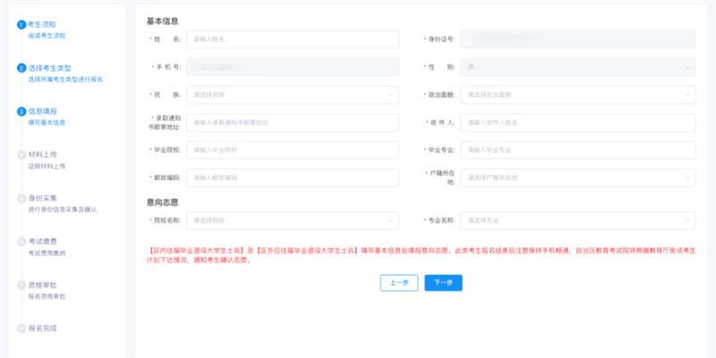Focus the 姓名 input field
This screenshot has height=358, width=716.
(293, 39)
